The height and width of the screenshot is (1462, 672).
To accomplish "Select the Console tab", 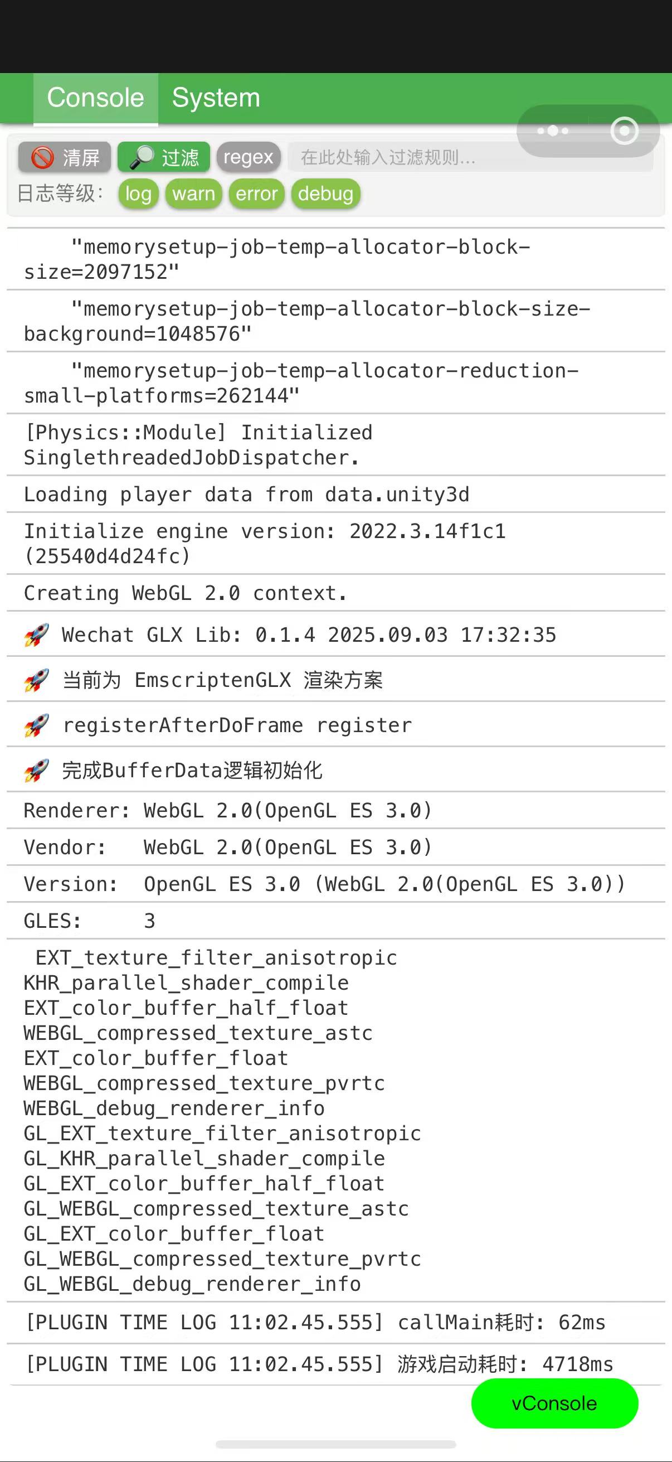I will tap(96, 98).
